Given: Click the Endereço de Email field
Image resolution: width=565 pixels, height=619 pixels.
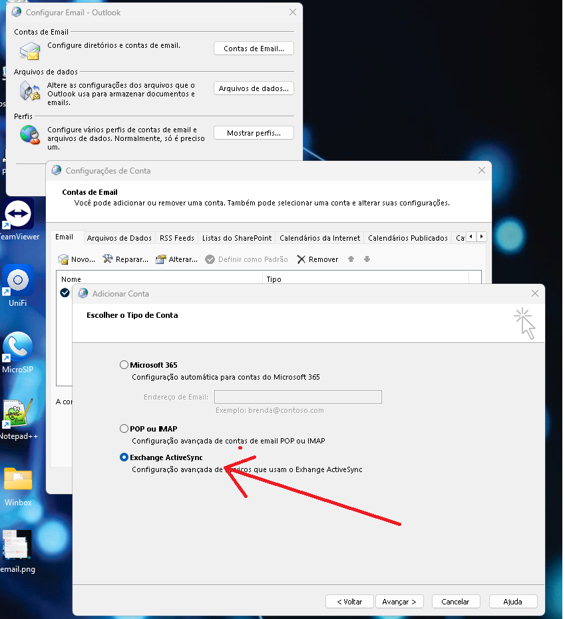Looking at the screenshot, I should click(297, 397).
